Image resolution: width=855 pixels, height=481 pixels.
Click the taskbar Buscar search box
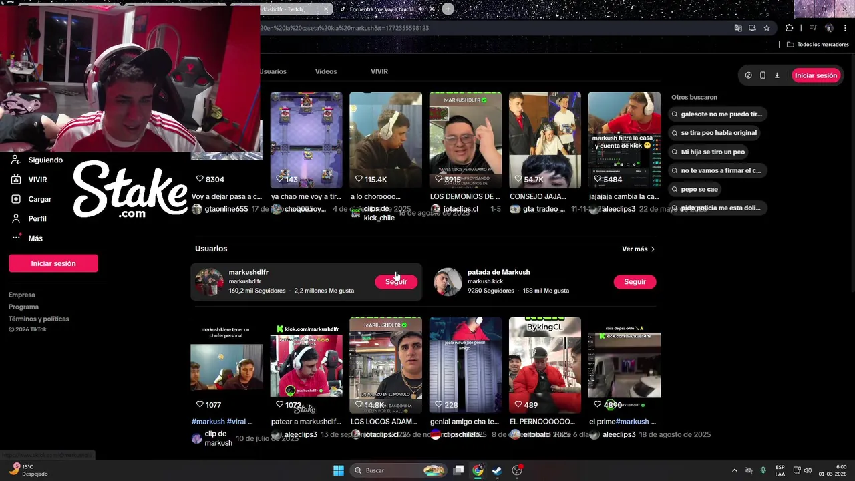(x=399, y=470)
